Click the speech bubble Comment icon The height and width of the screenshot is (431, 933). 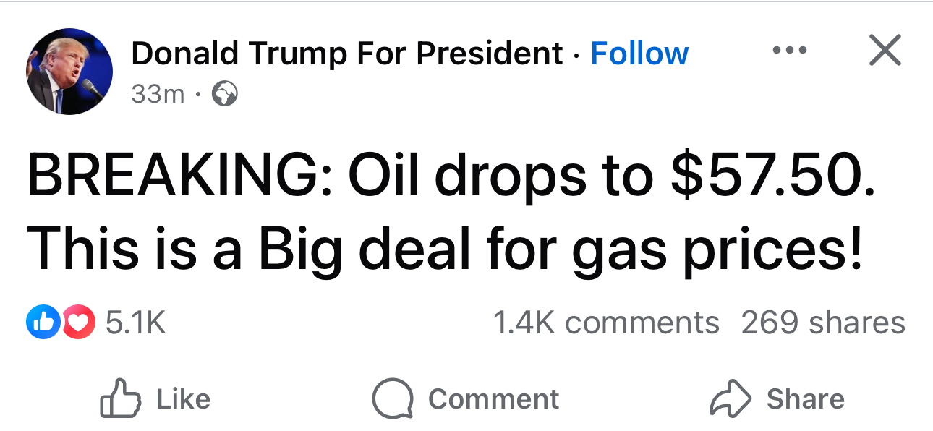point(393,399)
